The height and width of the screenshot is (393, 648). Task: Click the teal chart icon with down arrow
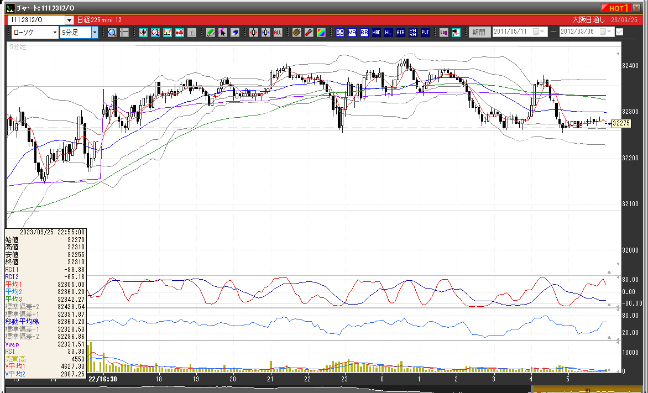(x=143, y=32)
